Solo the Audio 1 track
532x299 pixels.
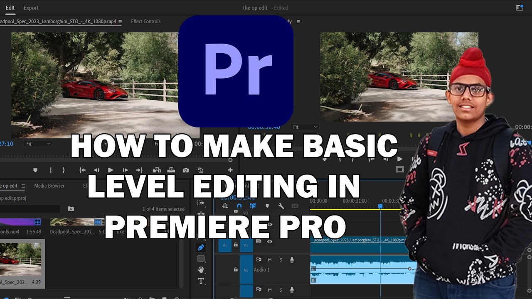click(281, 260)
